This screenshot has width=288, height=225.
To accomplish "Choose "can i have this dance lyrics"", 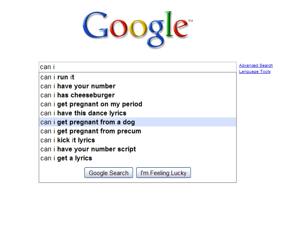I will coord(83,113).
